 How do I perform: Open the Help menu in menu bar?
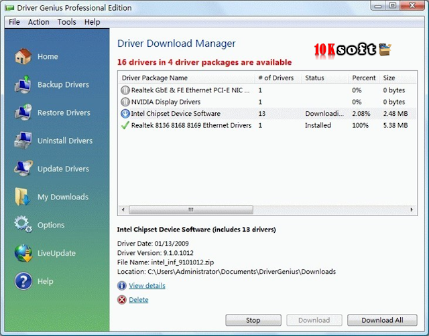(92, 22)
